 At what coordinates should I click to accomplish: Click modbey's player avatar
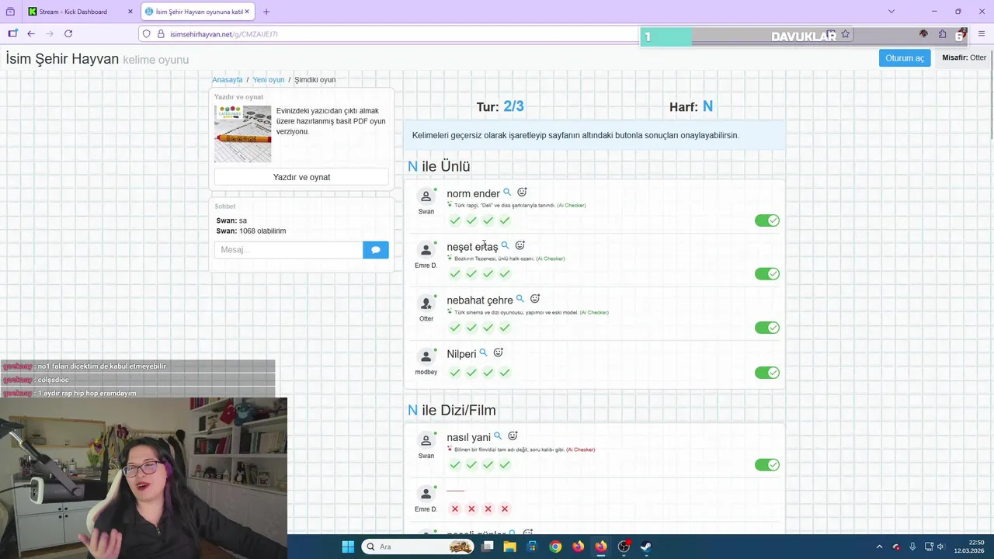tap(426, 357)
